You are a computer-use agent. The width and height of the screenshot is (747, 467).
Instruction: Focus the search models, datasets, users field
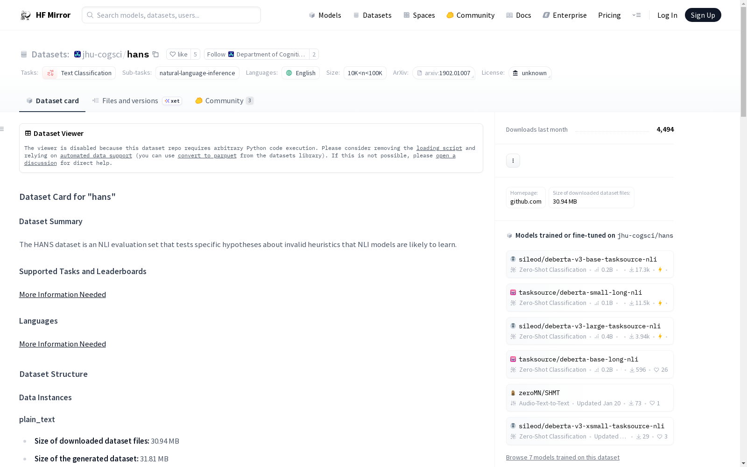pos(171,15)
